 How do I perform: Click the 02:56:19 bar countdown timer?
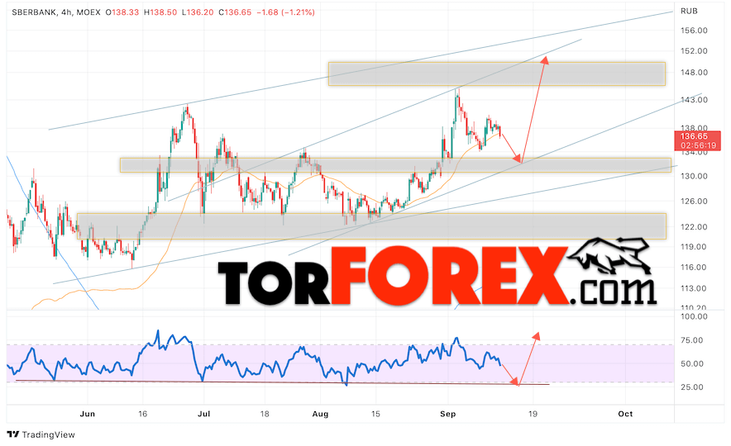click(x=698, y=145)
